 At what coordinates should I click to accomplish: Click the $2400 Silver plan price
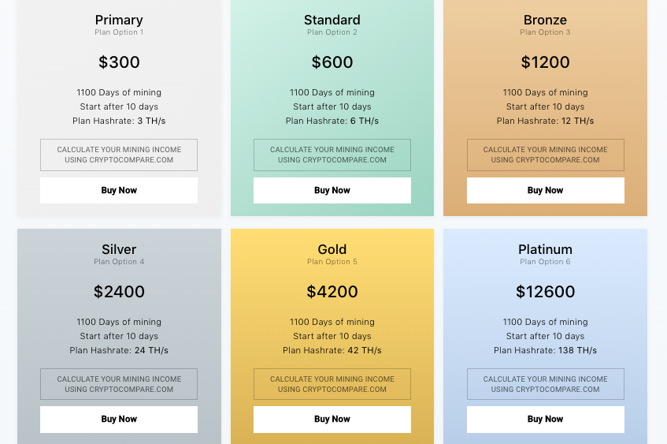pos(119,292)
